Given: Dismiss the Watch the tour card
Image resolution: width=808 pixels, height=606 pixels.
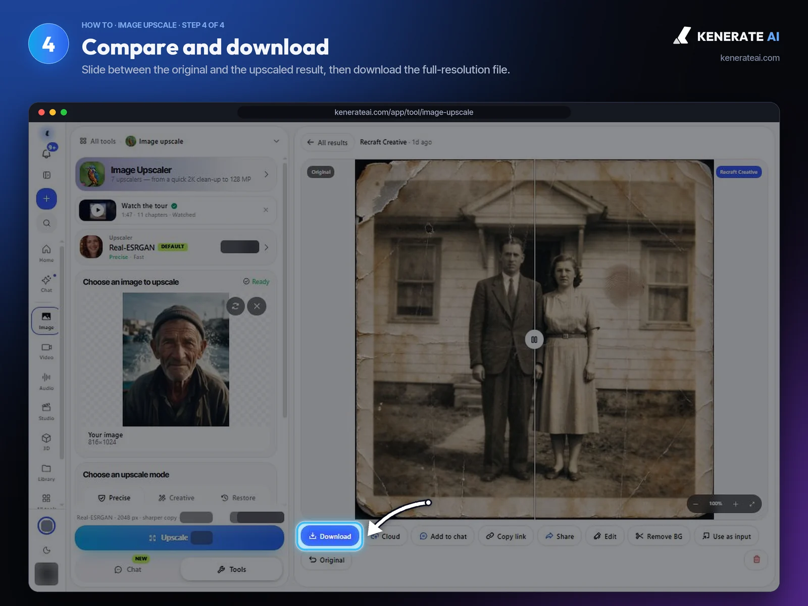Looking at the screenshot, I should coord(266,210).
